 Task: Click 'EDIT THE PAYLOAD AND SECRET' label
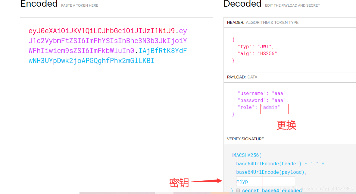[x=292, y=5]
